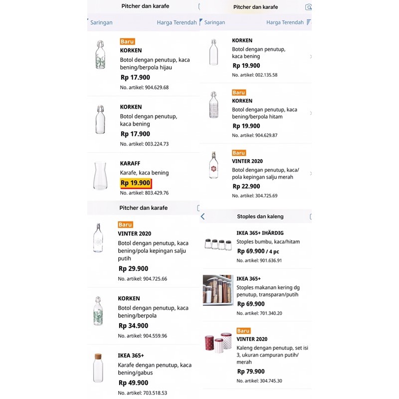Open the cork-lidded IKEA 365+ carafe image
The image size is (399, 399).
tap(98, 368)
